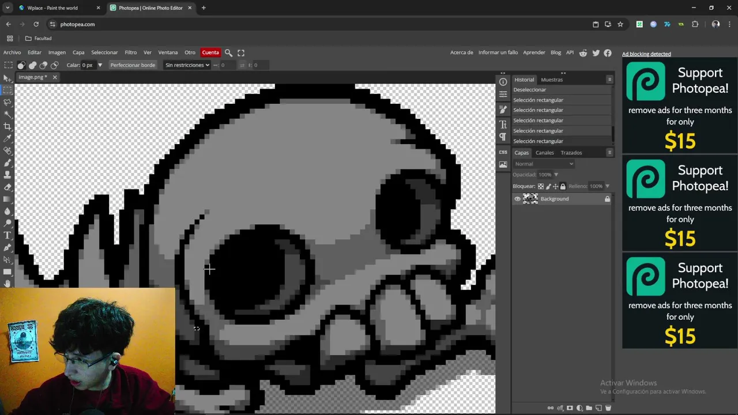738x415 pixels.
Task: Open the Normal blend mode dropdown
Action: 544,164
